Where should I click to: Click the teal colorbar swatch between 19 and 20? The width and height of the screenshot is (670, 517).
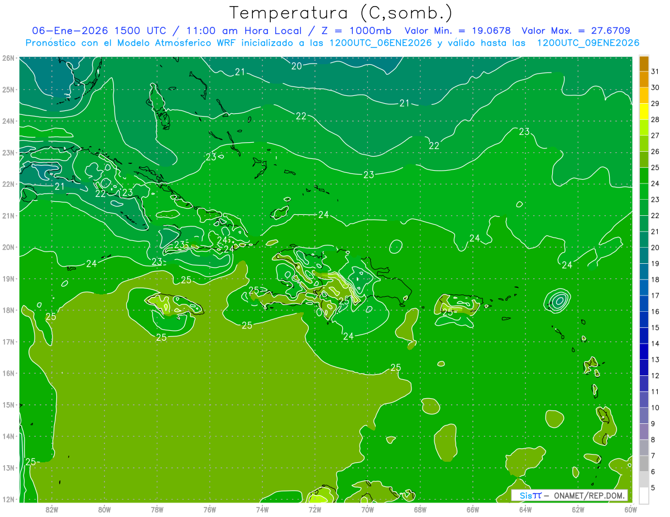tap(644, 255)
